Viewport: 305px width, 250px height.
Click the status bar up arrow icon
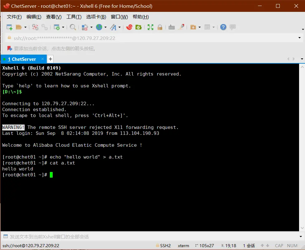(262, 246)
